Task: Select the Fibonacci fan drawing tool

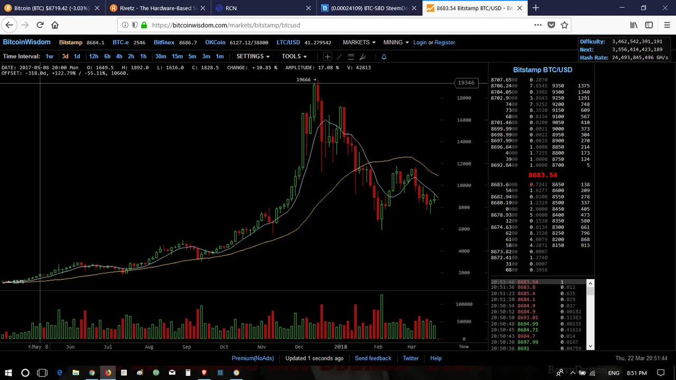Action: (362, 56)
